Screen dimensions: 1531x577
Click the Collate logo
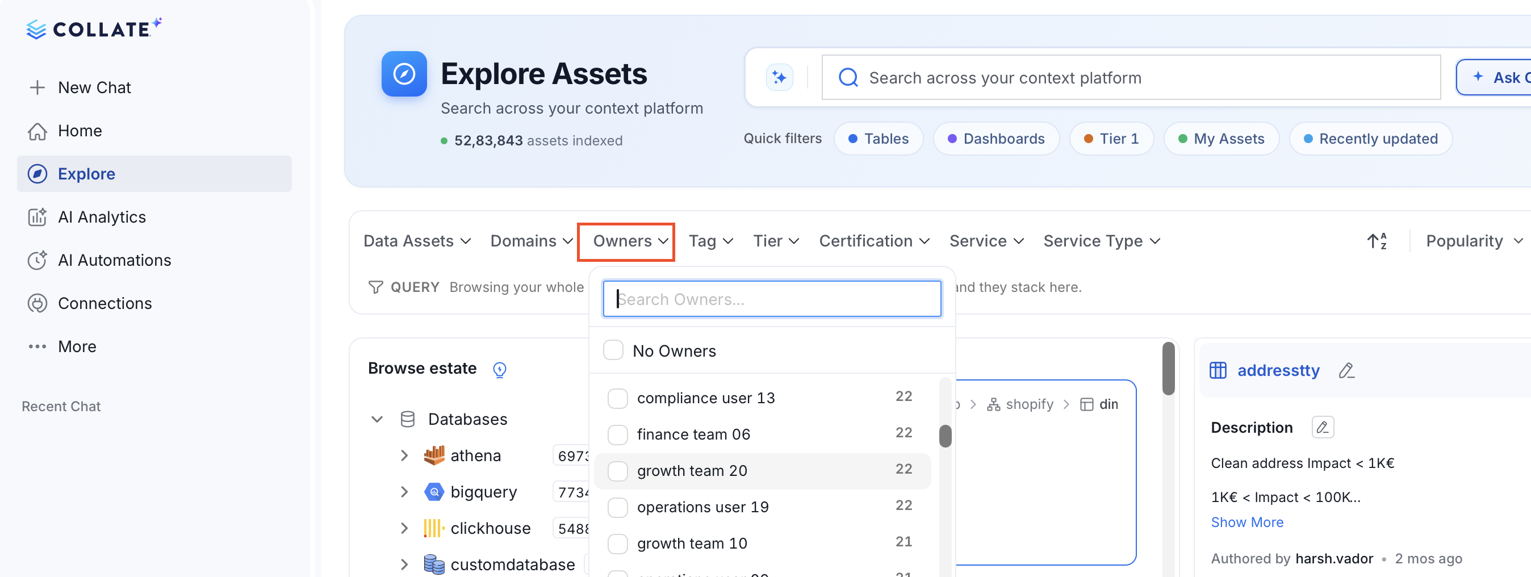tap(94, 28)
